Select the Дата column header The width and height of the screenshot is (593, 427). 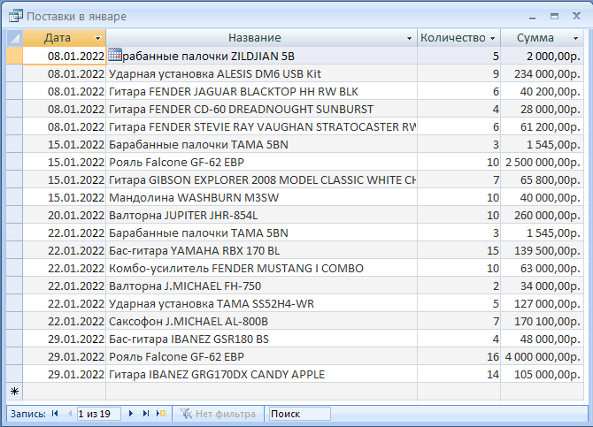pos(65,38)
